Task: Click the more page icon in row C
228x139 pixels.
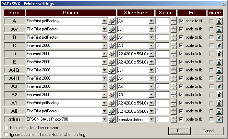Action: coord(219,46)
